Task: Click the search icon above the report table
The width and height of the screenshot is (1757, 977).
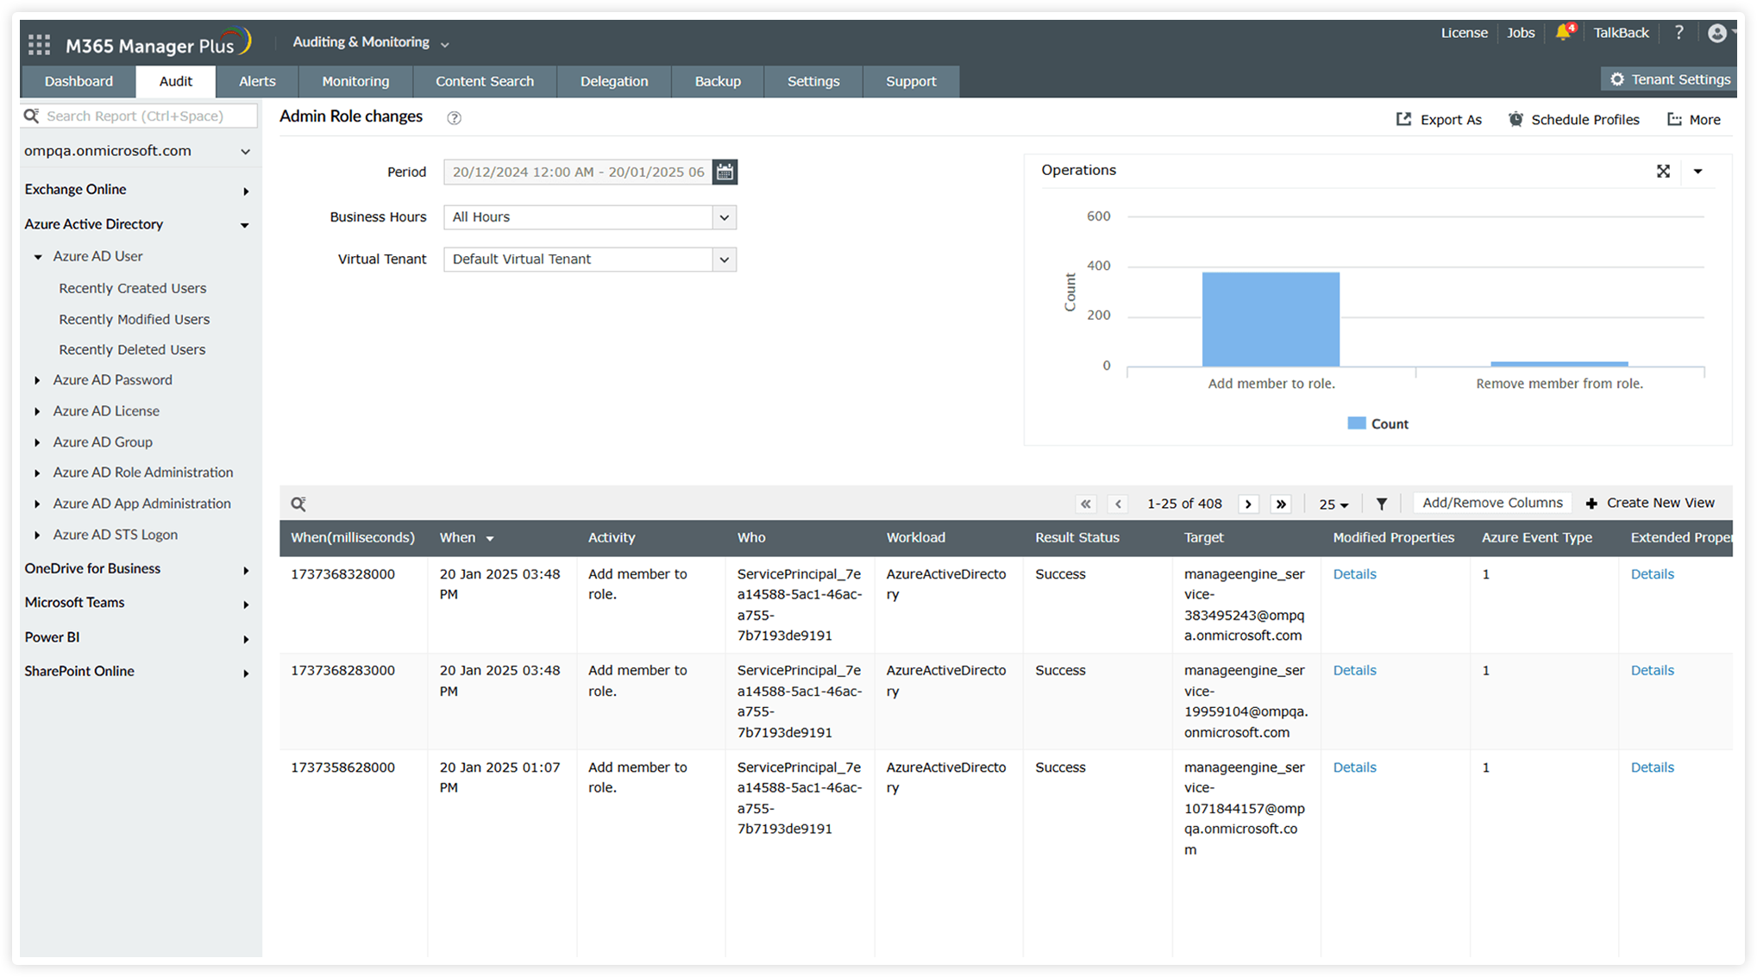Action: pyautogui.click(x=299, y=503)
